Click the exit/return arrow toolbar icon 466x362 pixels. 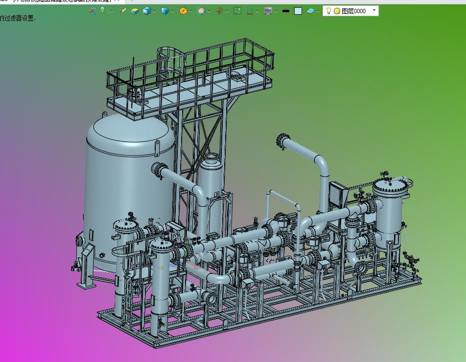click(92, 11)
